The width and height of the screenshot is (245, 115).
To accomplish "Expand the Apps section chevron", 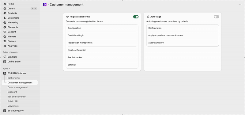I will [x=9, y=69].
